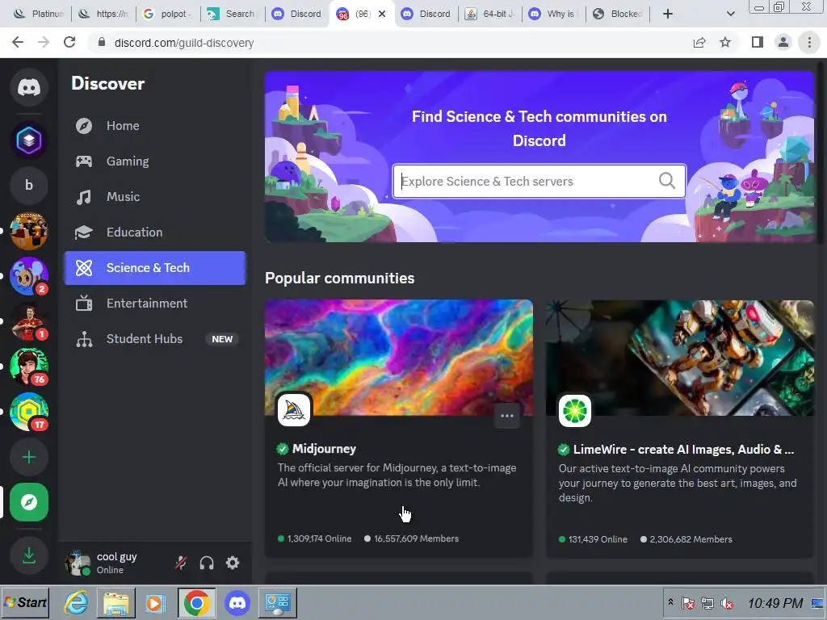Click muted volume icon in system tray
The image size is (827, 620).
point(728,603)
